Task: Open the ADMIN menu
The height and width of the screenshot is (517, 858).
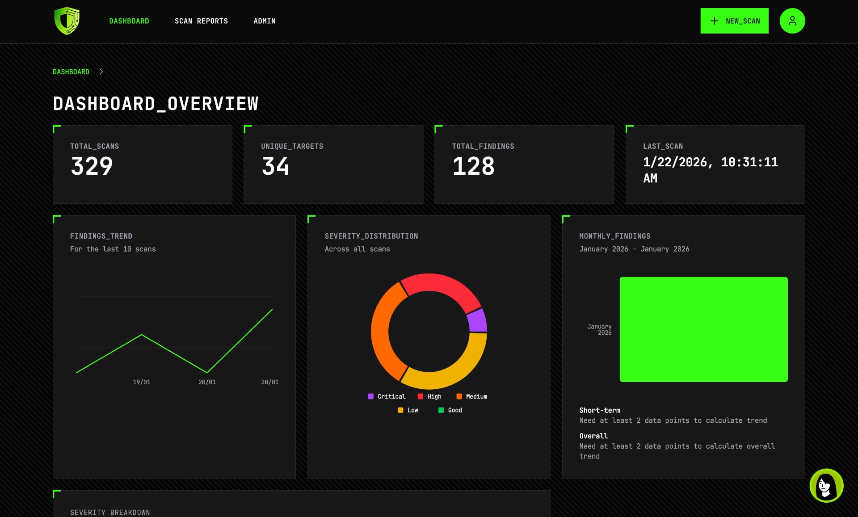Action: click(264, 21)
